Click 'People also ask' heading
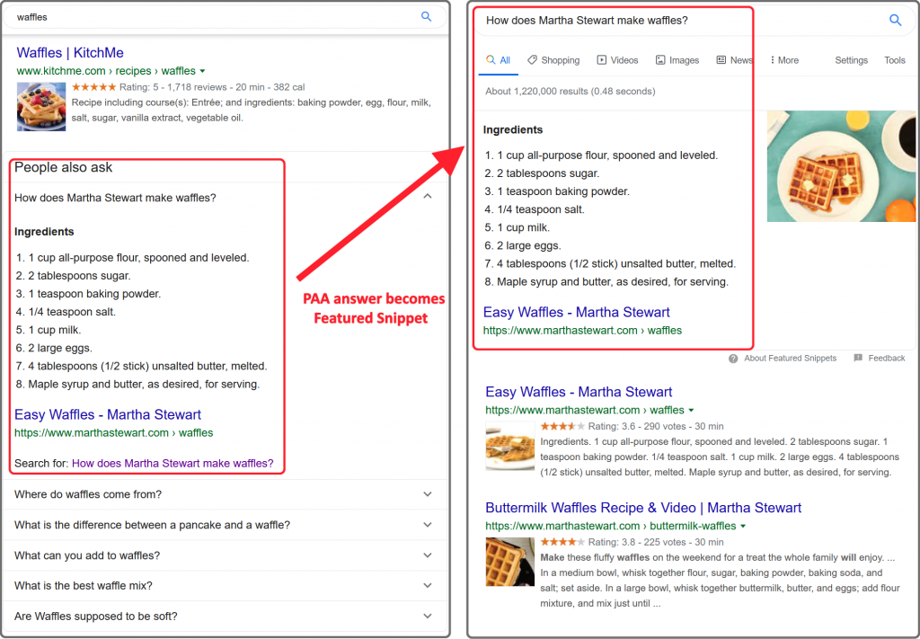 click(64, 167)
